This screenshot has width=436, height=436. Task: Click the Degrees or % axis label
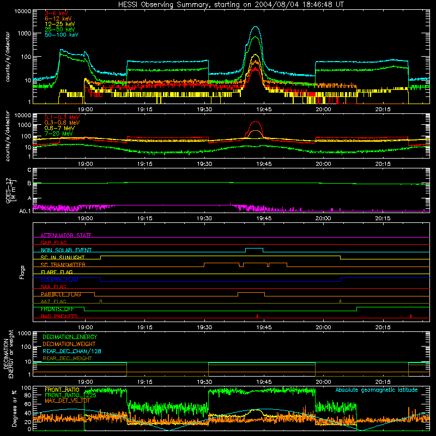(14, 408)
